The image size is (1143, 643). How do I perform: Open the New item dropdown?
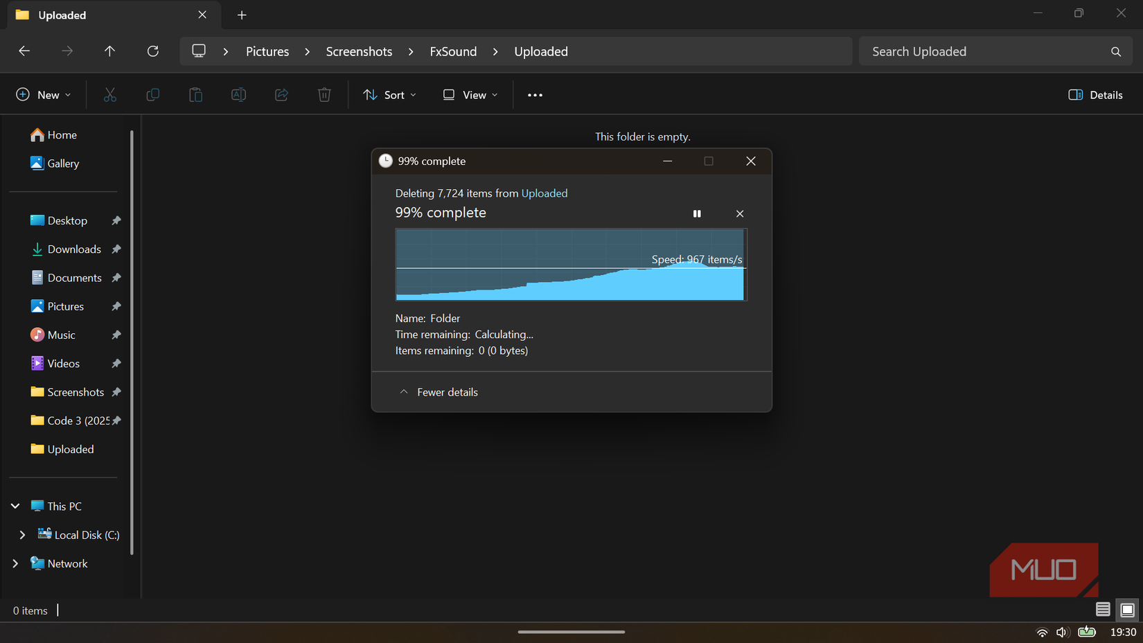pyautogui.click(x=44, y=95)
